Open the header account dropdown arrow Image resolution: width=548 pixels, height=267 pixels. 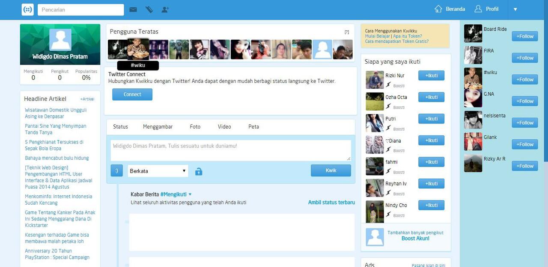click(515, 9)
